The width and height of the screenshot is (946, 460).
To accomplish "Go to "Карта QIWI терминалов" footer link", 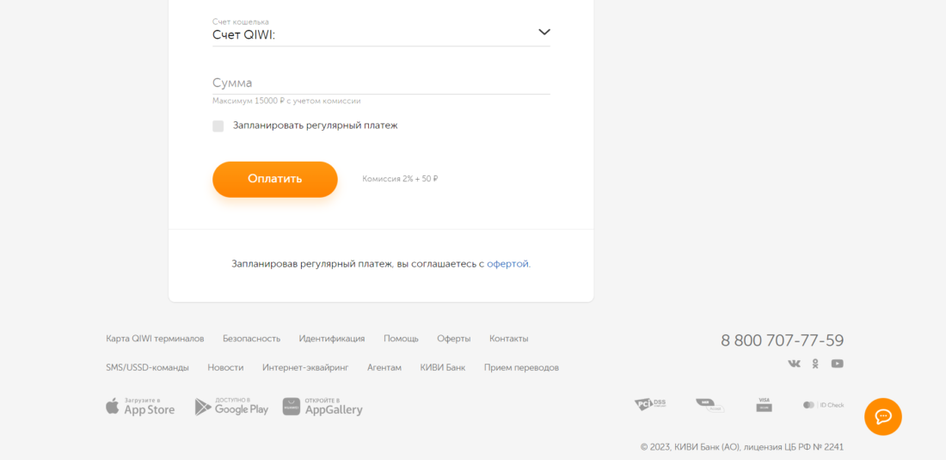I will pos(155,339).
